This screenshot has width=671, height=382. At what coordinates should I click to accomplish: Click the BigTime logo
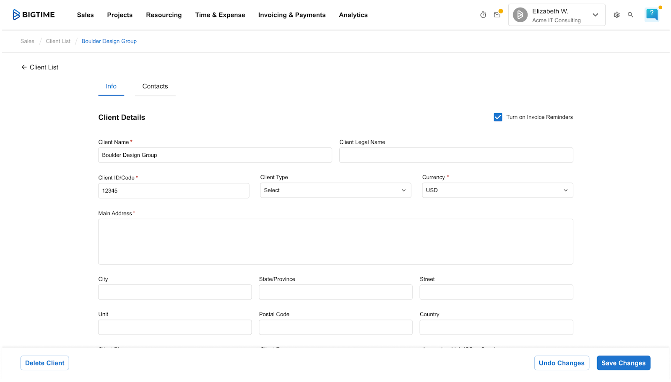(x=34, y=15)
